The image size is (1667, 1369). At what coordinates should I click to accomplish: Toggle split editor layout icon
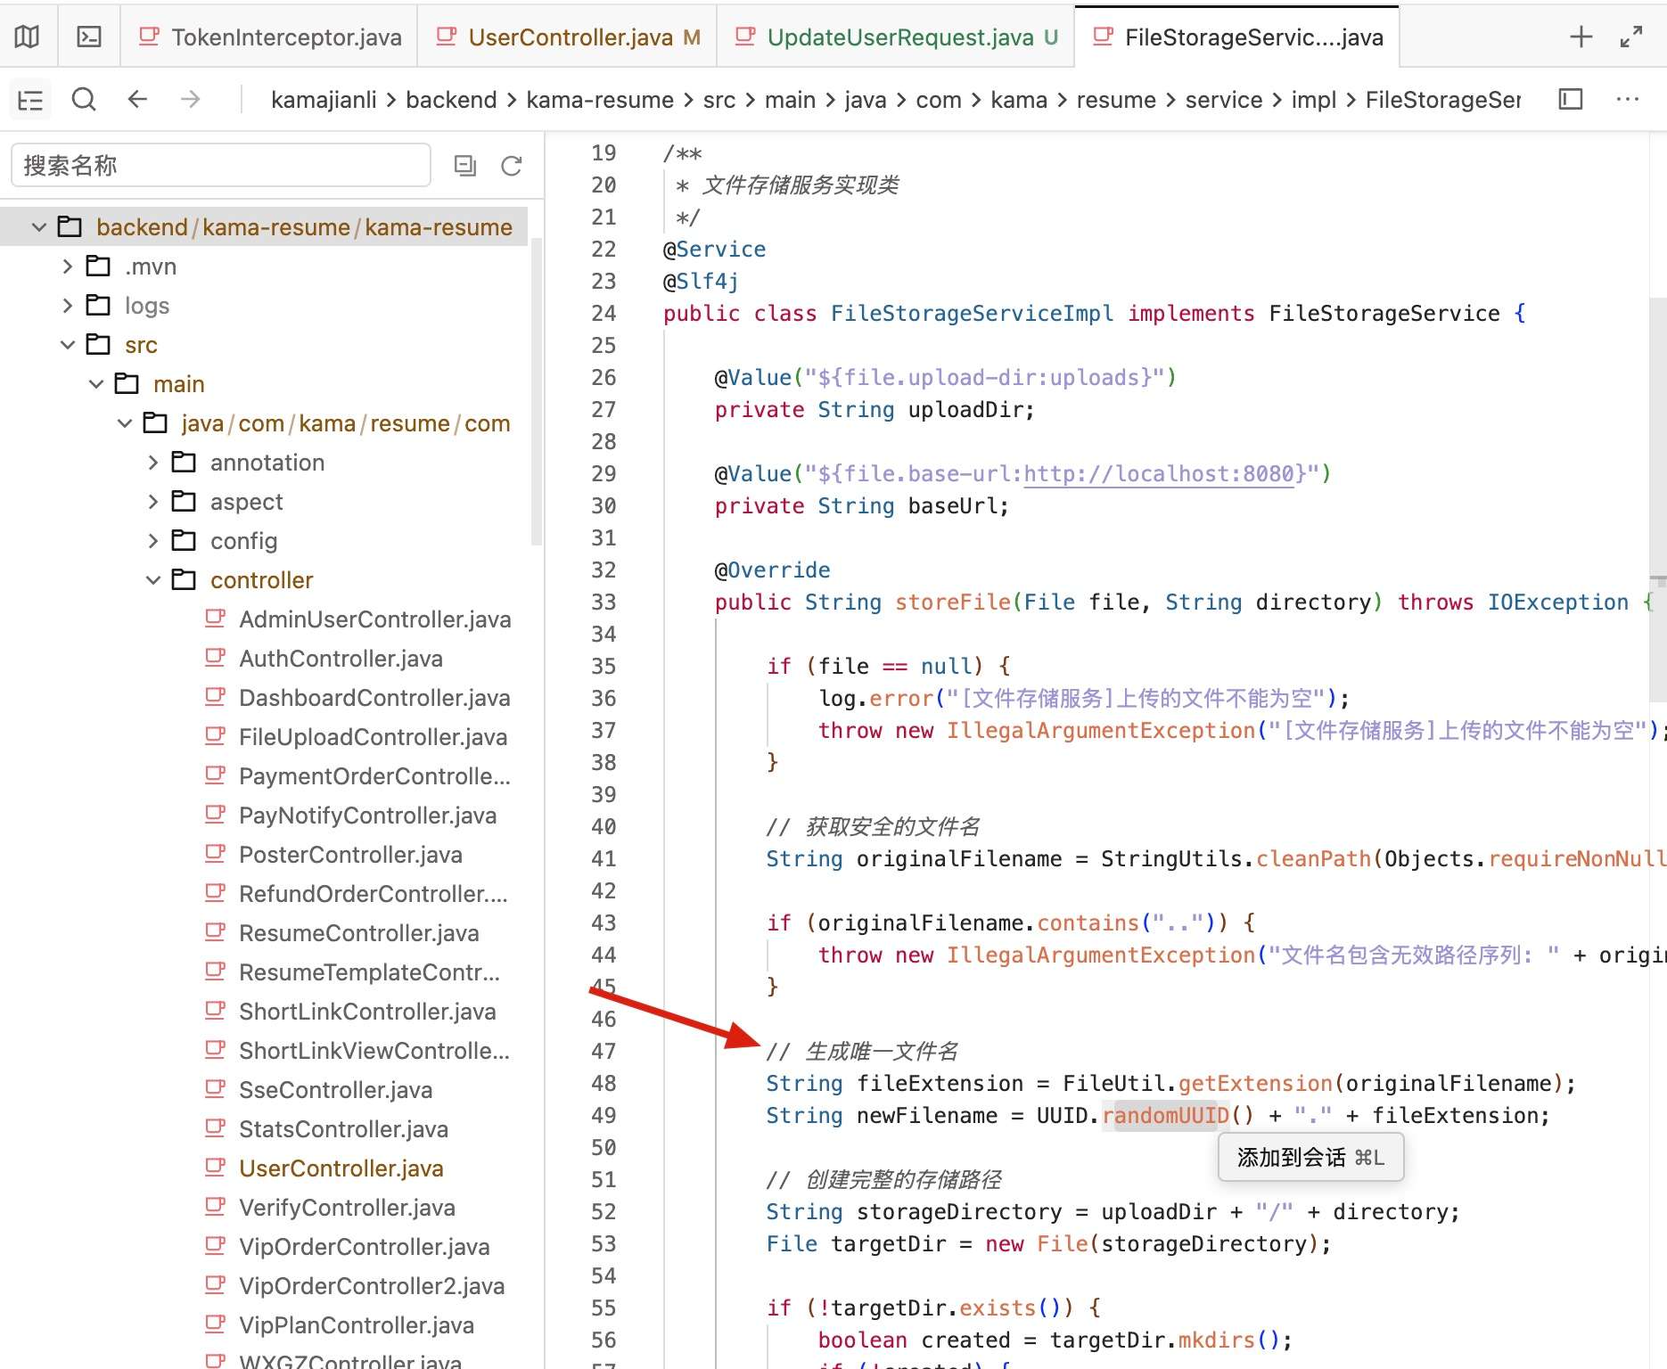[1571, 99]
